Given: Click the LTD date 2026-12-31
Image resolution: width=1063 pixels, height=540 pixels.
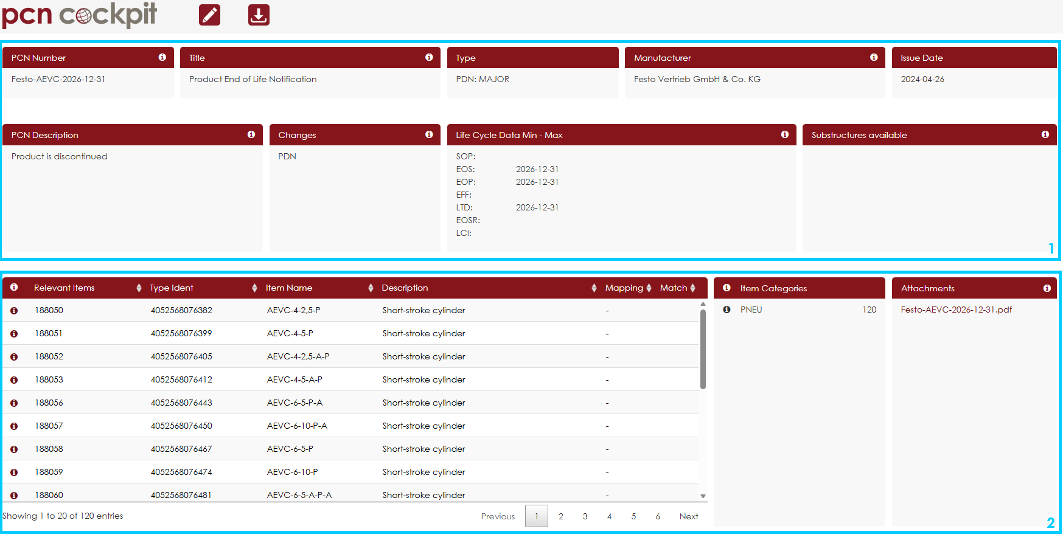Looking at the screenshot, I should point(537,207).
